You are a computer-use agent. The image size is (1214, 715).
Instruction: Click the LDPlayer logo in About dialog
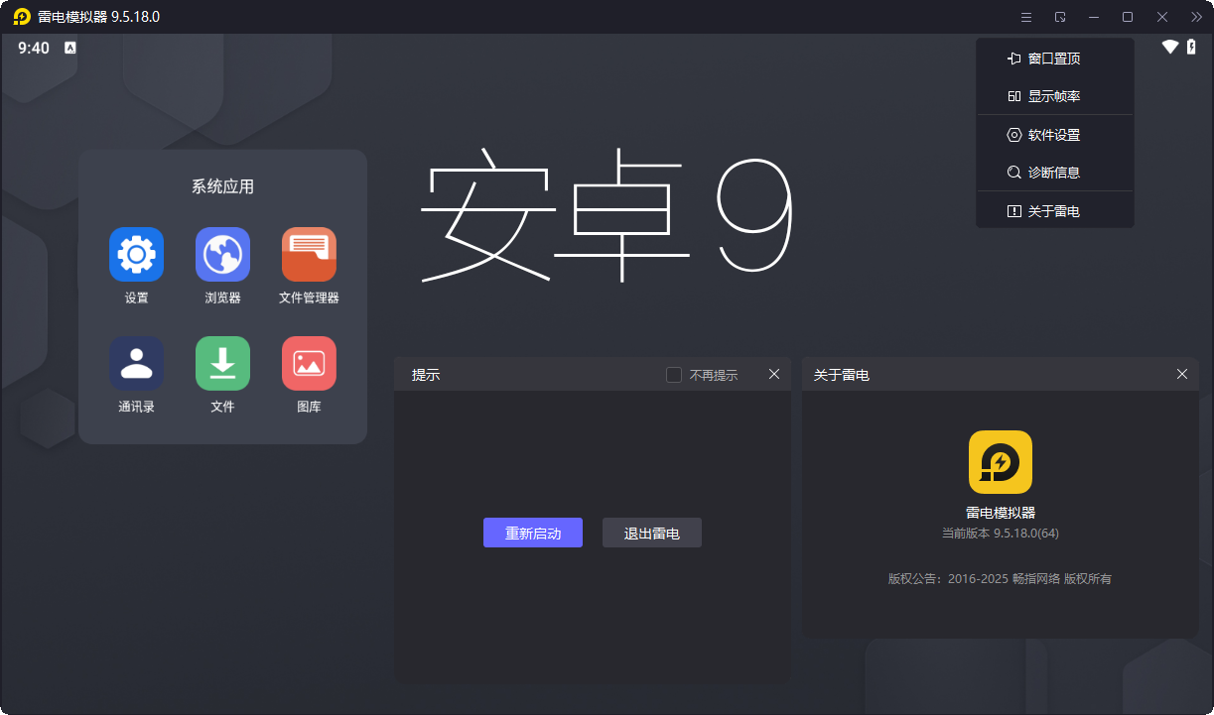pos(1001,462)
